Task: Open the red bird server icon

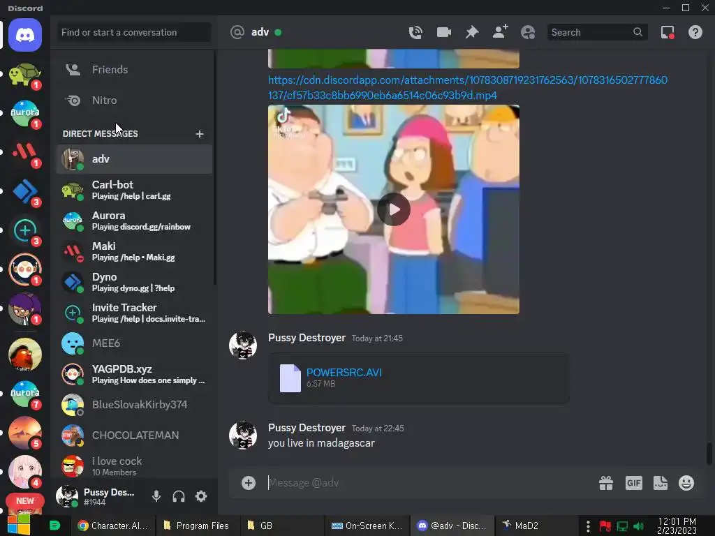Action: (25, 355)
